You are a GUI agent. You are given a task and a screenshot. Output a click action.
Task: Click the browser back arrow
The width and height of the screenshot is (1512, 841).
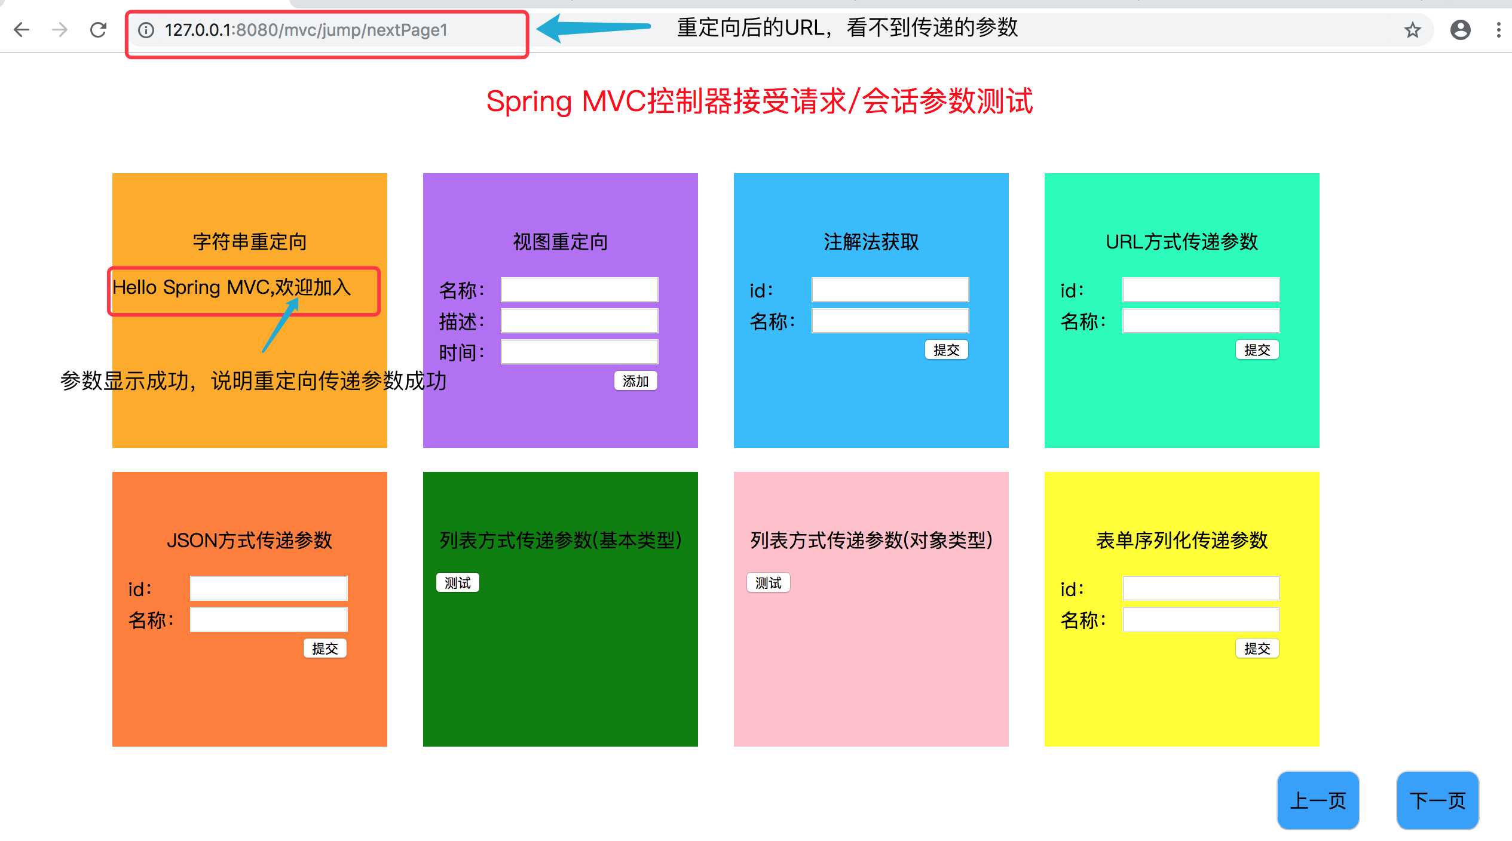coord(22,30)
